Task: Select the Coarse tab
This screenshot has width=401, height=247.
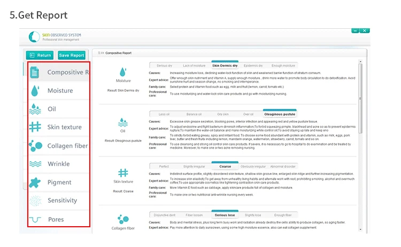Action: click(x=225, y=166)
